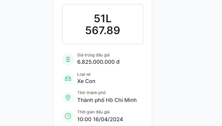Click the Giá trúng đấu giá label

(93, 55)
